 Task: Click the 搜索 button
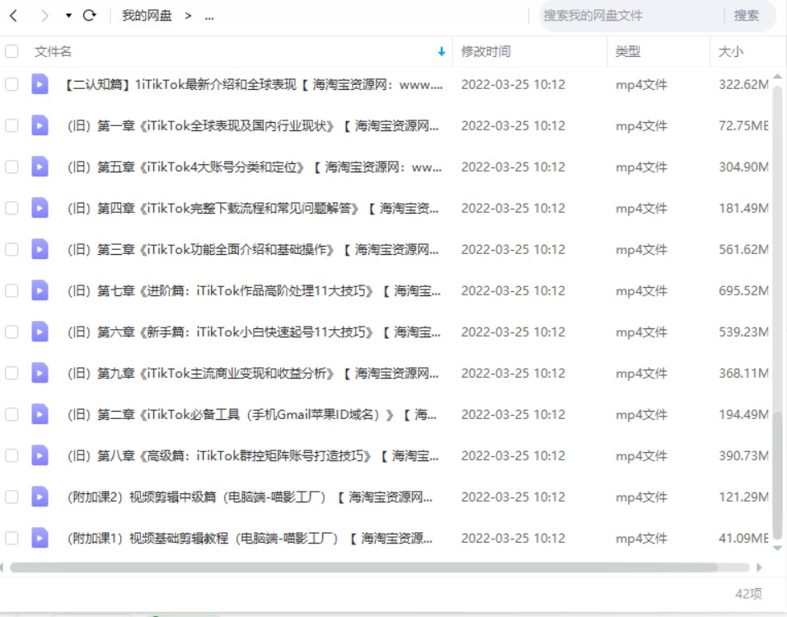[x=747, y=16]
